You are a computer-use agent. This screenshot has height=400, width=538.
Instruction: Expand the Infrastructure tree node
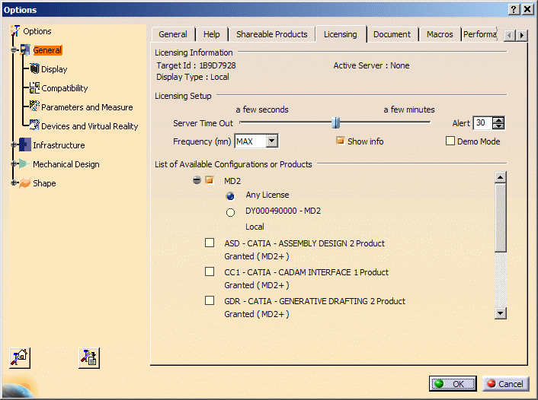click(x=14, y=144)
